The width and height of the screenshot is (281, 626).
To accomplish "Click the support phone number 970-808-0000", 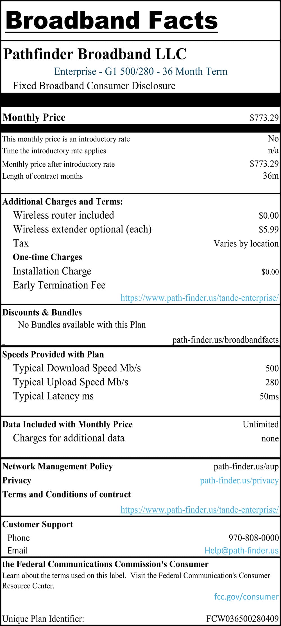I will [x=253, y=538].
